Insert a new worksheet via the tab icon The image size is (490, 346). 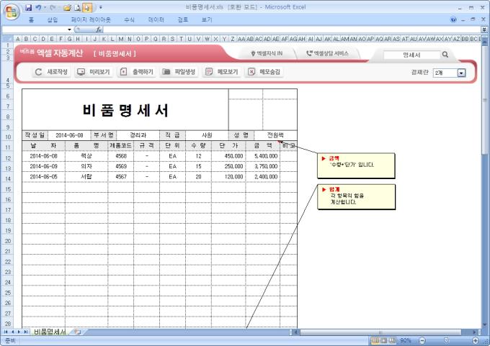[78, 332]
